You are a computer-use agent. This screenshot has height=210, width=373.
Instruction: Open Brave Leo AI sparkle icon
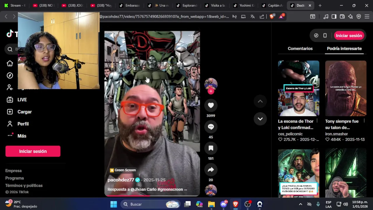(x=351, y=17)
